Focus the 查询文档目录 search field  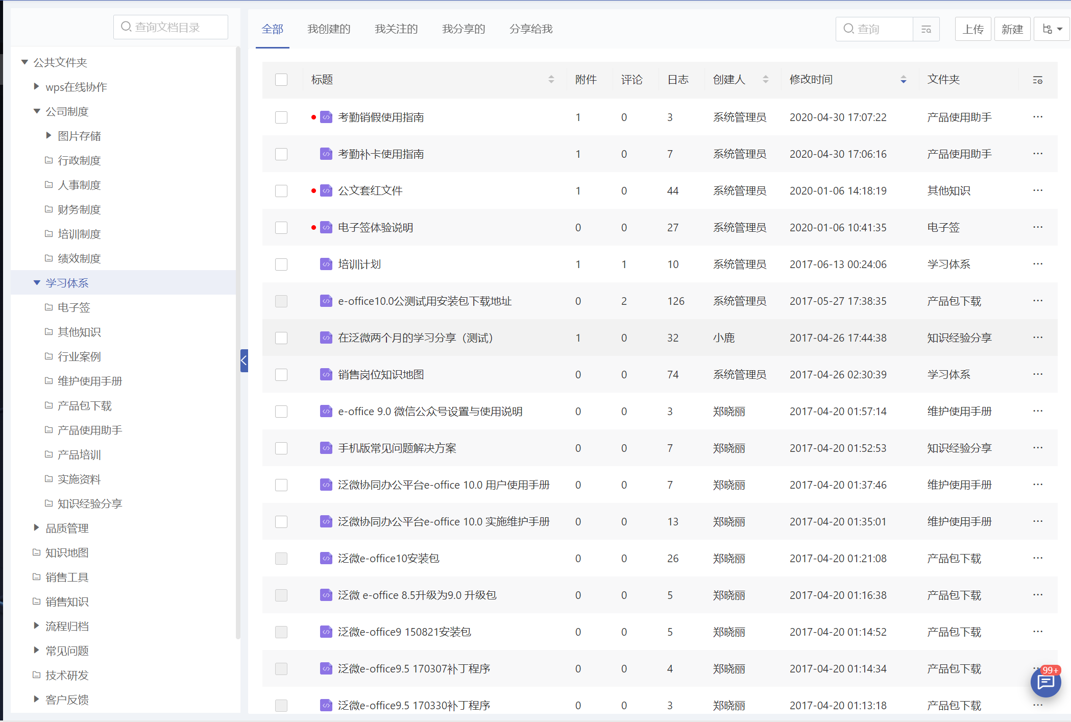pyautogui.click(x=171, y=27)
